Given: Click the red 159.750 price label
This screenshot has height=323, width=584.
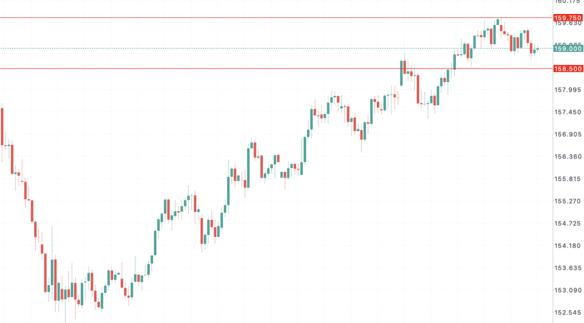Looking at the screenshot, I should pyautogui.click(x=568, y=18).
